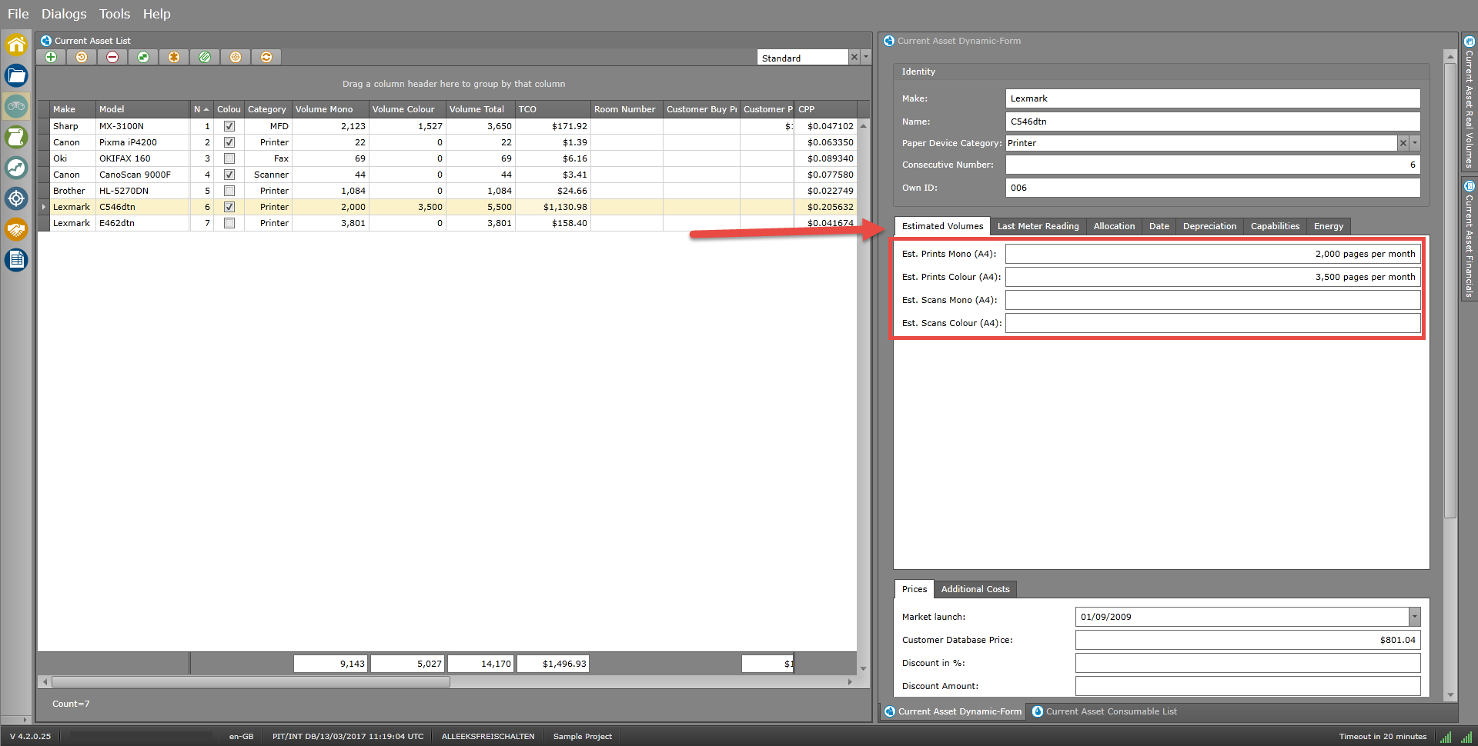Image resolution: width=1478 pixels, height=746 pixels.
Task: Edit the Own ID field
Action: pos(1212,188)
